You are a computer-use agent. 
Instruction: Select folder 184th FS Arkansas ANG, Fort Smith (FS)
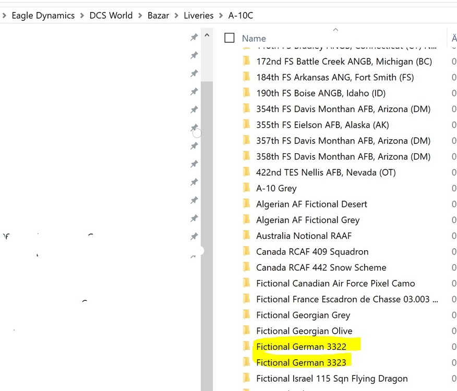(x=335, y=77)
